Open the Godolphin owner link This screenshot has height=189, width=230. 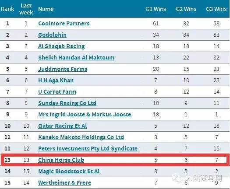(x=52, y=35)
